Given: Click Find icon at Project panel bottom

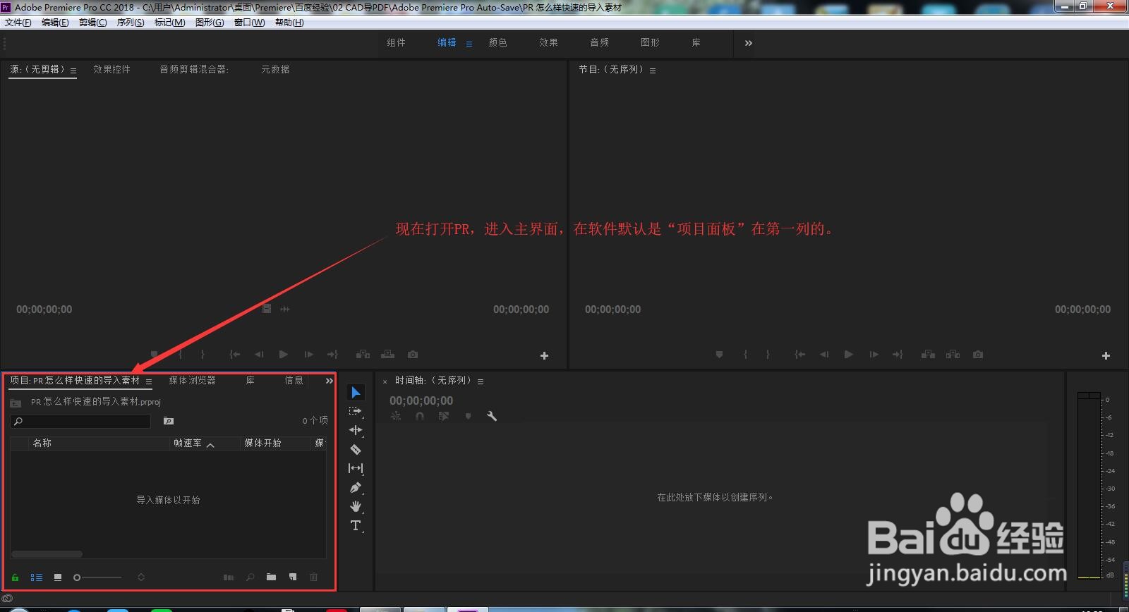Looking at the screenshot, I should (250, 577).
